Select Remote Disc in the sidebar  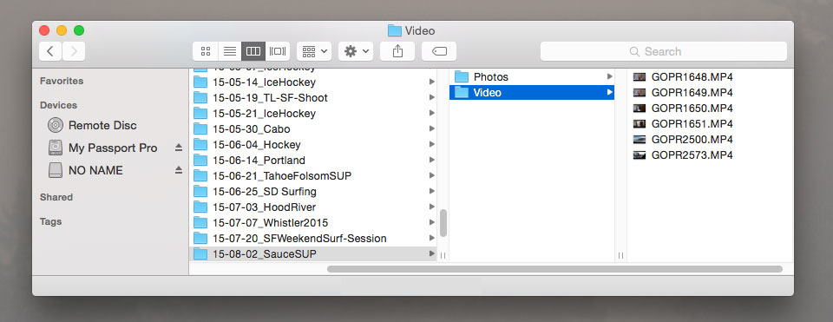[102, 125]
